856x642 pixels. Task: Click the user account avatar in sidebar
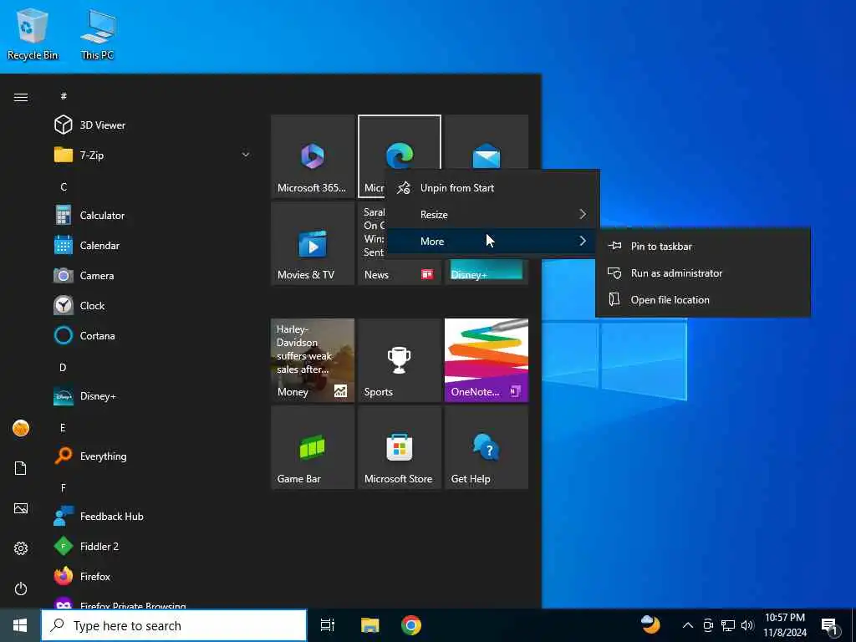(21, 428)
